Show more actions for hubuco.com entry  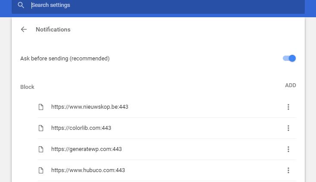[288, 170]
